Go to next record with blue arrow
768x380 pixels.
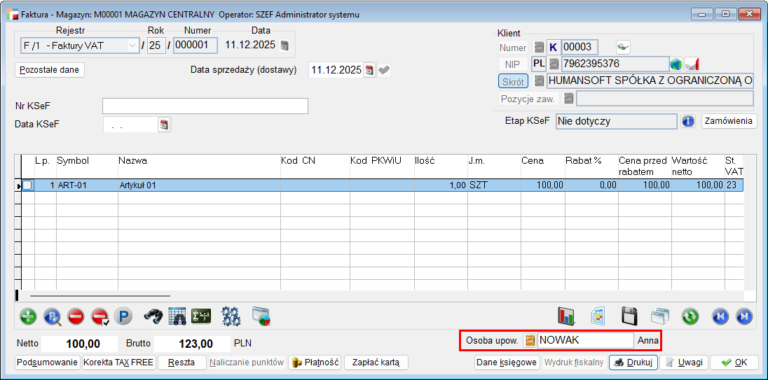743,316
